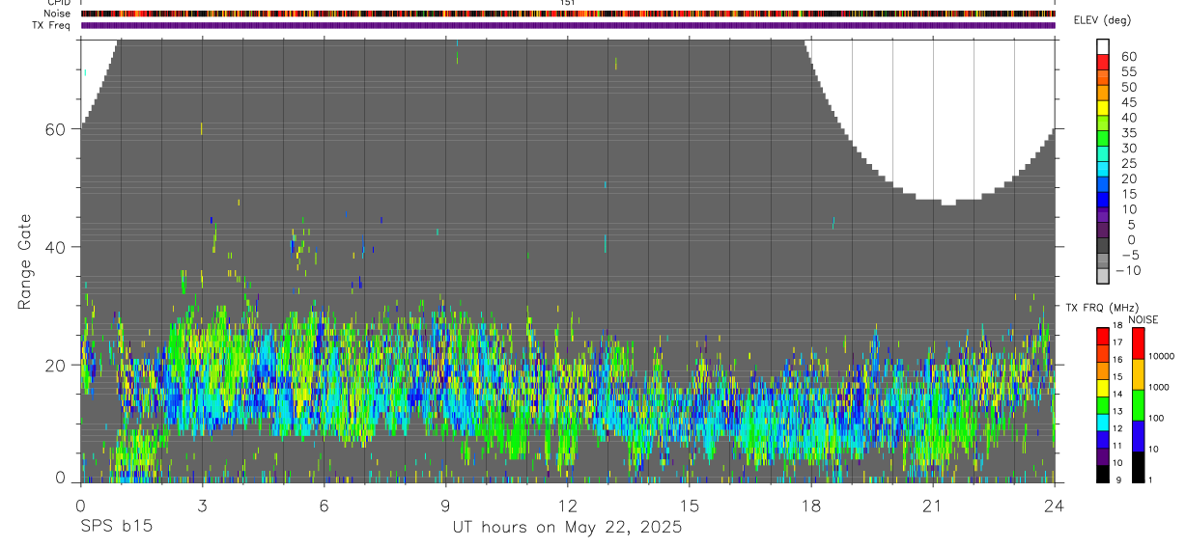Click the Range Gate axis title

(26, 261)
